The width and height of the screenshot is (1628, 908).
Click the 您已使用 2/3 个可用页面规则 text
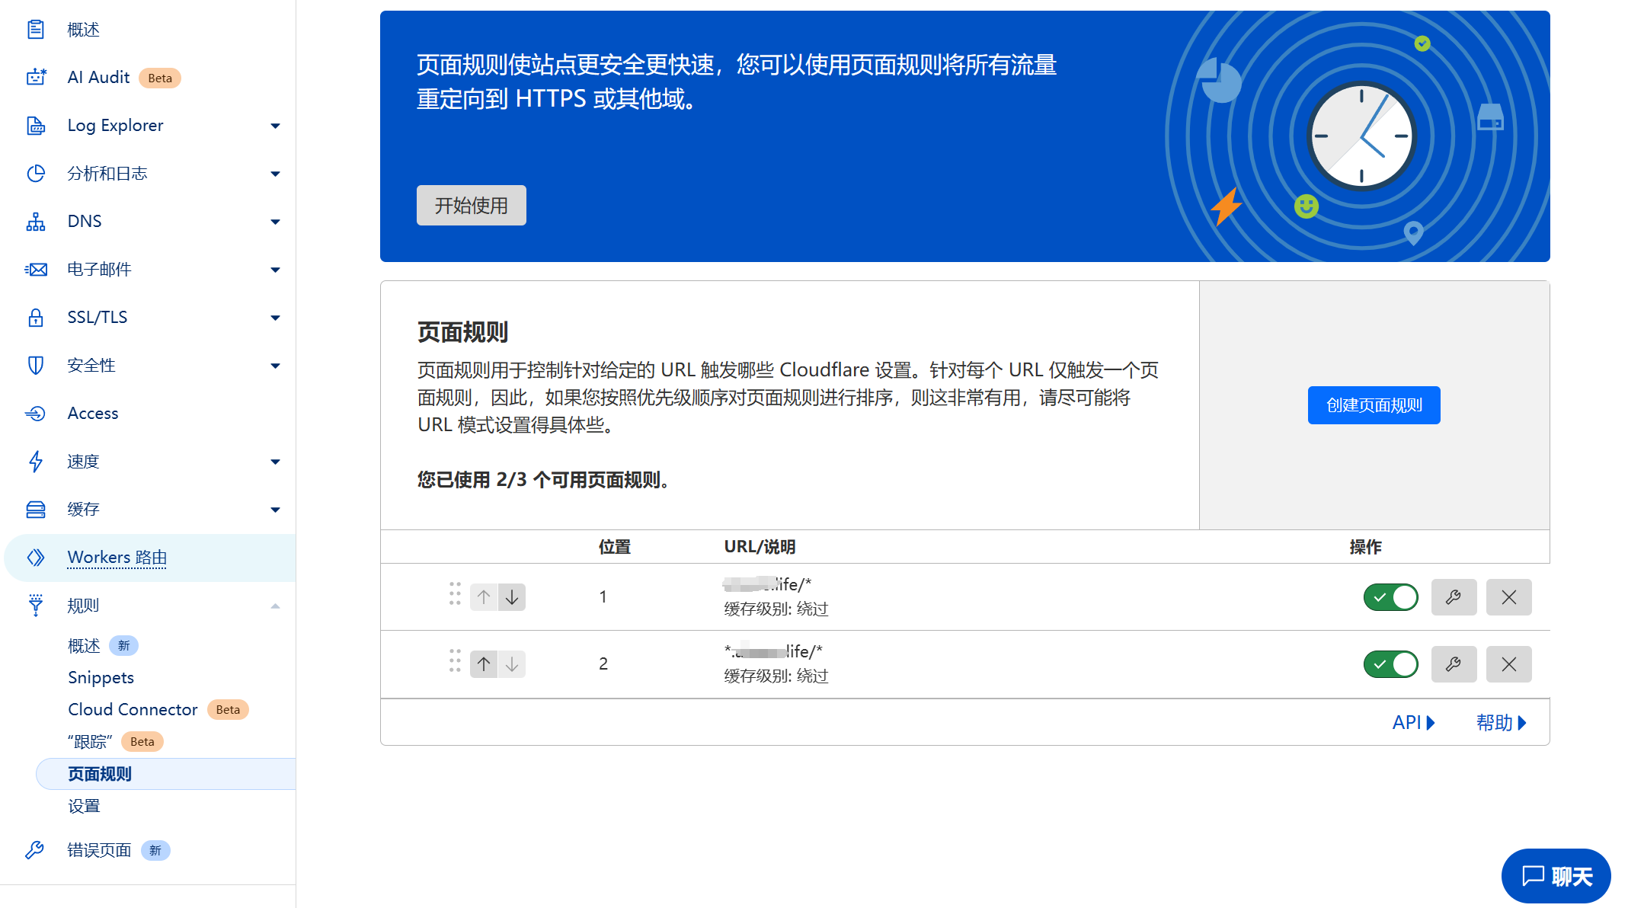pyautogui.click(x=543, y=480)
